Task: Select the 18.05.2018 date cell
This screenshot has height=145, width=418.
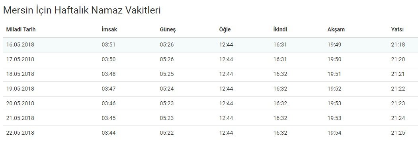Action: pos(20,74)
